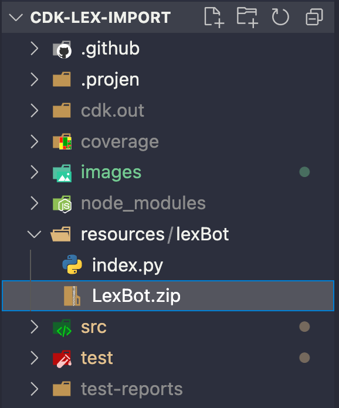Open the LexBot.zip file

tap(136, 296)
